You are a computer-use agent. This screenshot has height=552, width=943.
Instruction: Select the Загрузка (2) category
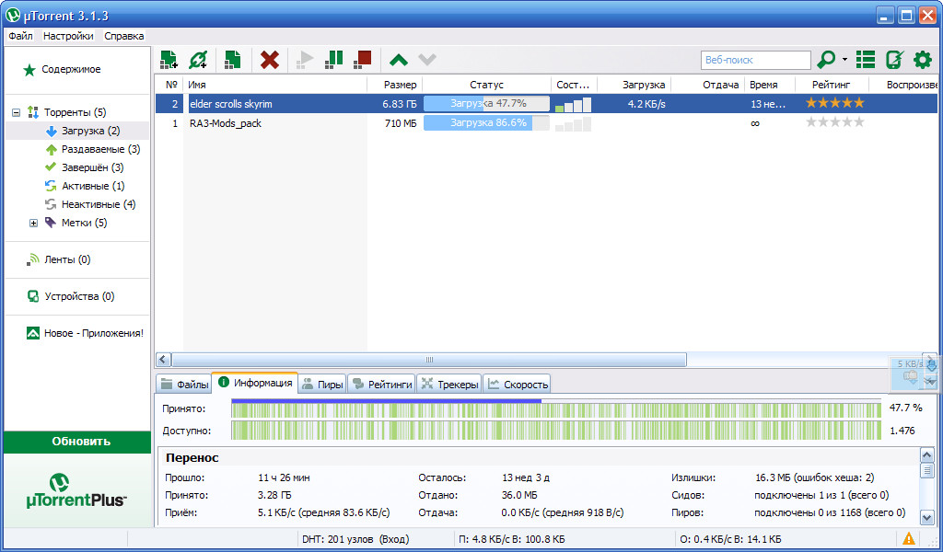click(91, 131)
